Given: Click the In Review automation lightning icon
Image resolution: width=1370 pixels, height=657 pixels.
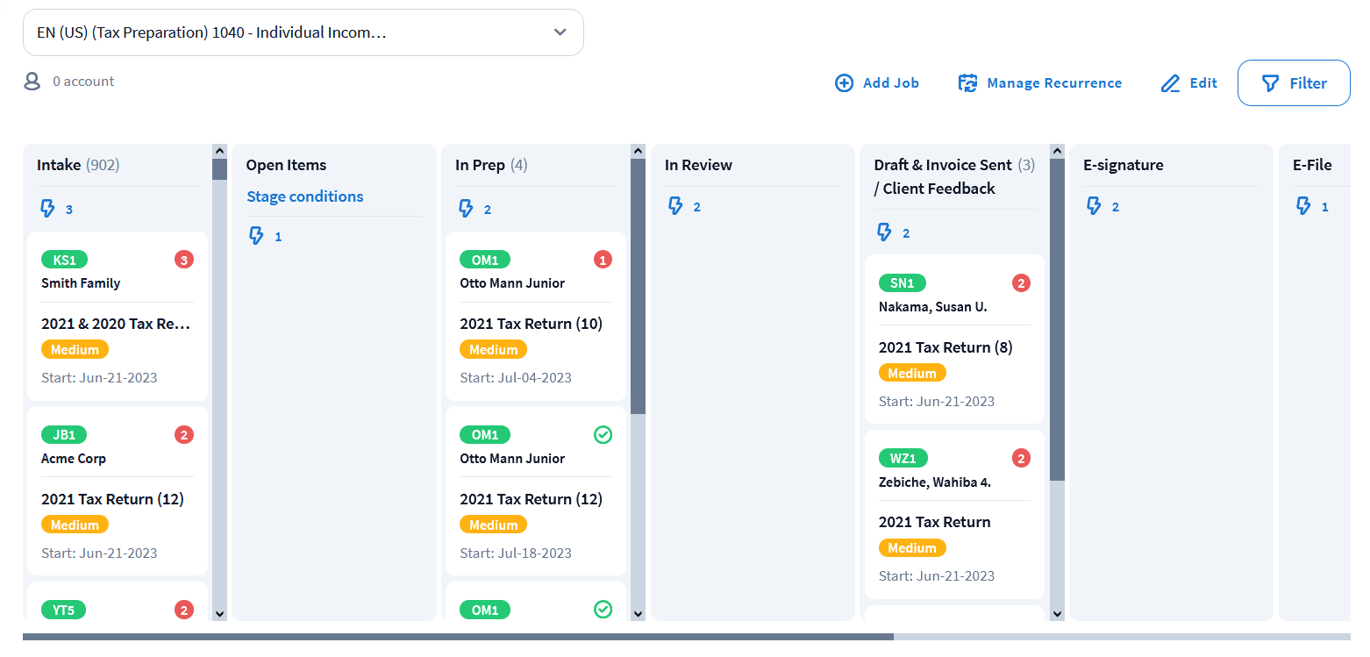Looking at the screenshot, I should [x=675, y=206].
